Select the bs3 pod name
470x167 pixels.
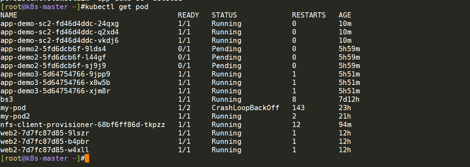coord(7,100)
